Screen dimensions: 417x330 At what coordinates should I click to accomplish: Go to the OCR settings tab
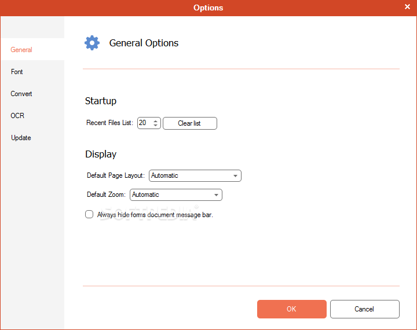click(32, 116)
